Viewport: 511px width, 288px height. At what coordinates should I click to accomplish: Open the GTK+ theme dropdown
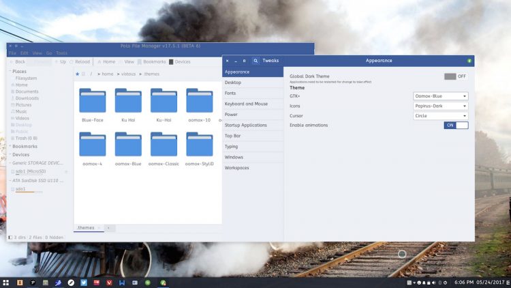pos(441,96)
